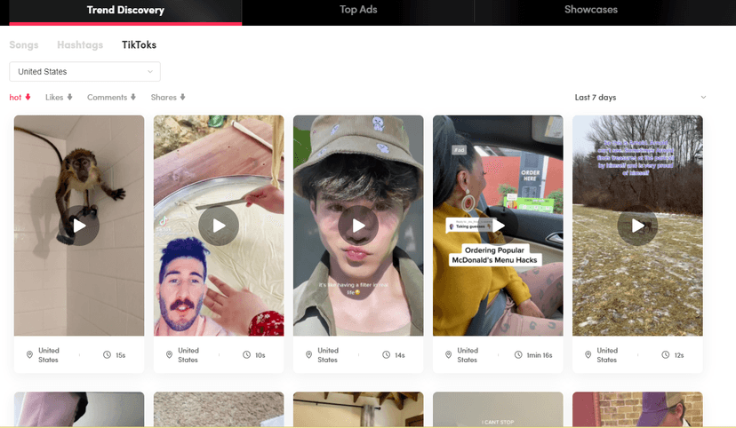Image resolution: width=736 pixels, height=428 pixels.
Task: Click clock icon beside 15s duration
Action: [x=107, y=355]
